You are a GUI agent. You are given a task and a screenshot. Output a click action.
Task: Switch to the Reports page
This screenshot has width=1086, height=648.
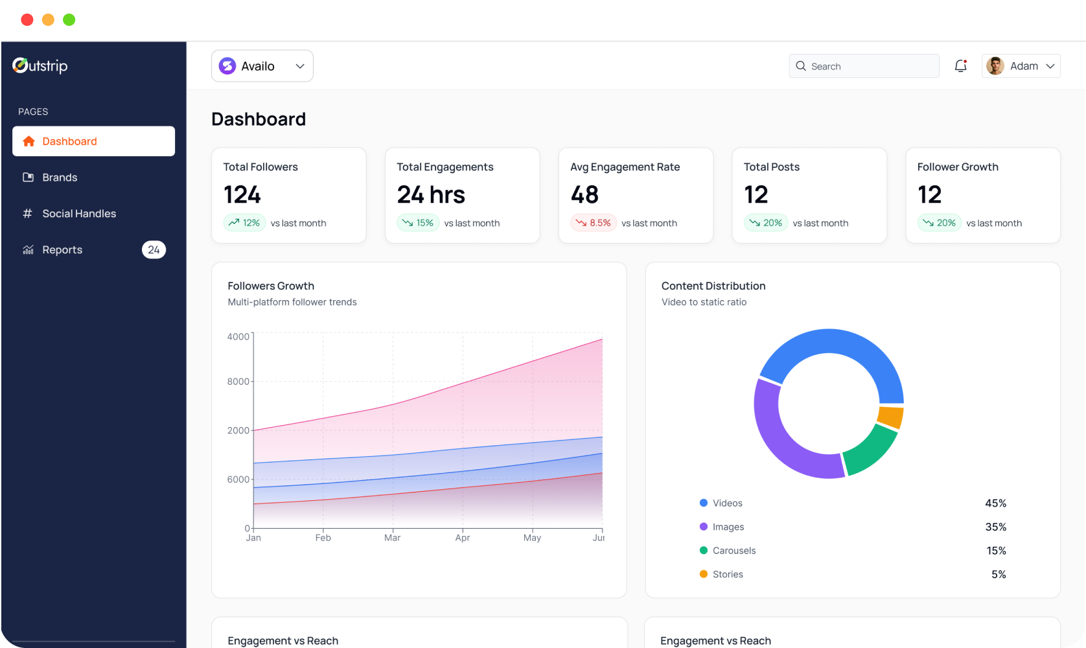[62, 249]
